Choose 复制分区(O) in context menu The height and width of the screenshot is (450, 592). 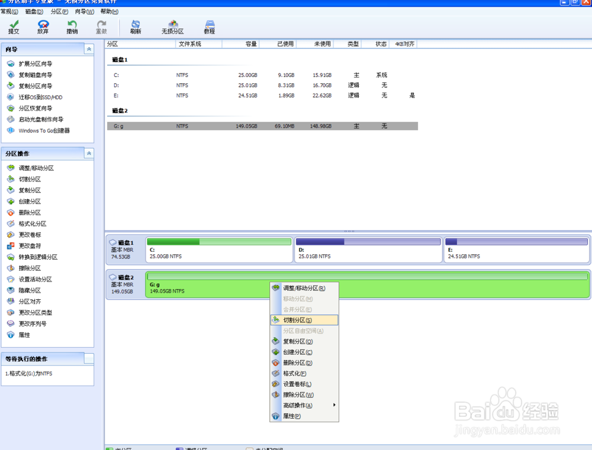(x=304, y=341)
